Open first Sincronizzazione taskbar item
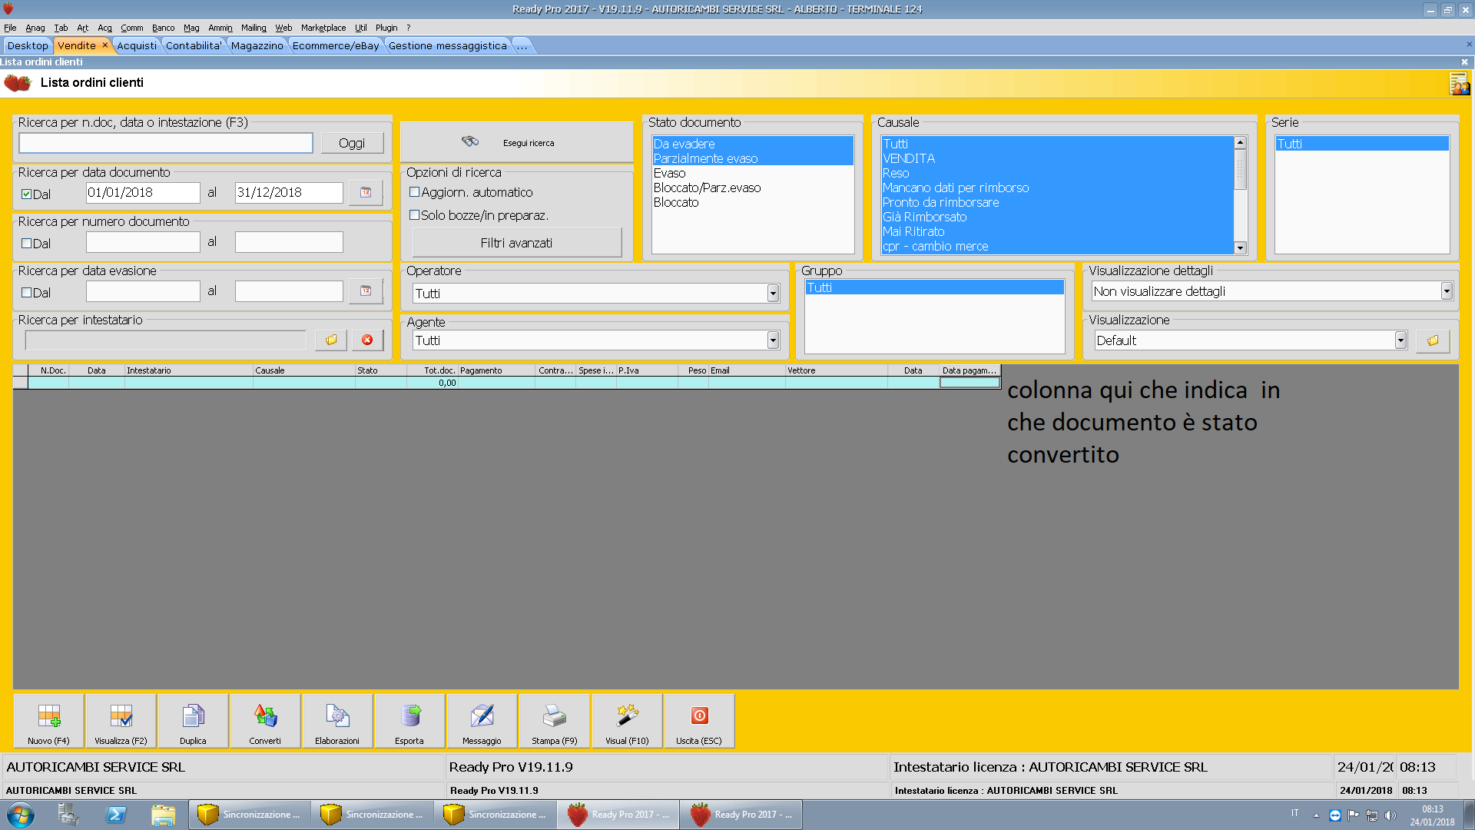1475x830 pixels. (250, 815)
